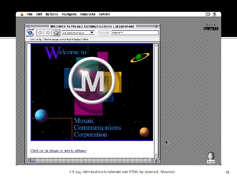Expand the Welcome to Mosaic history dropdown

tap(78, 33)
